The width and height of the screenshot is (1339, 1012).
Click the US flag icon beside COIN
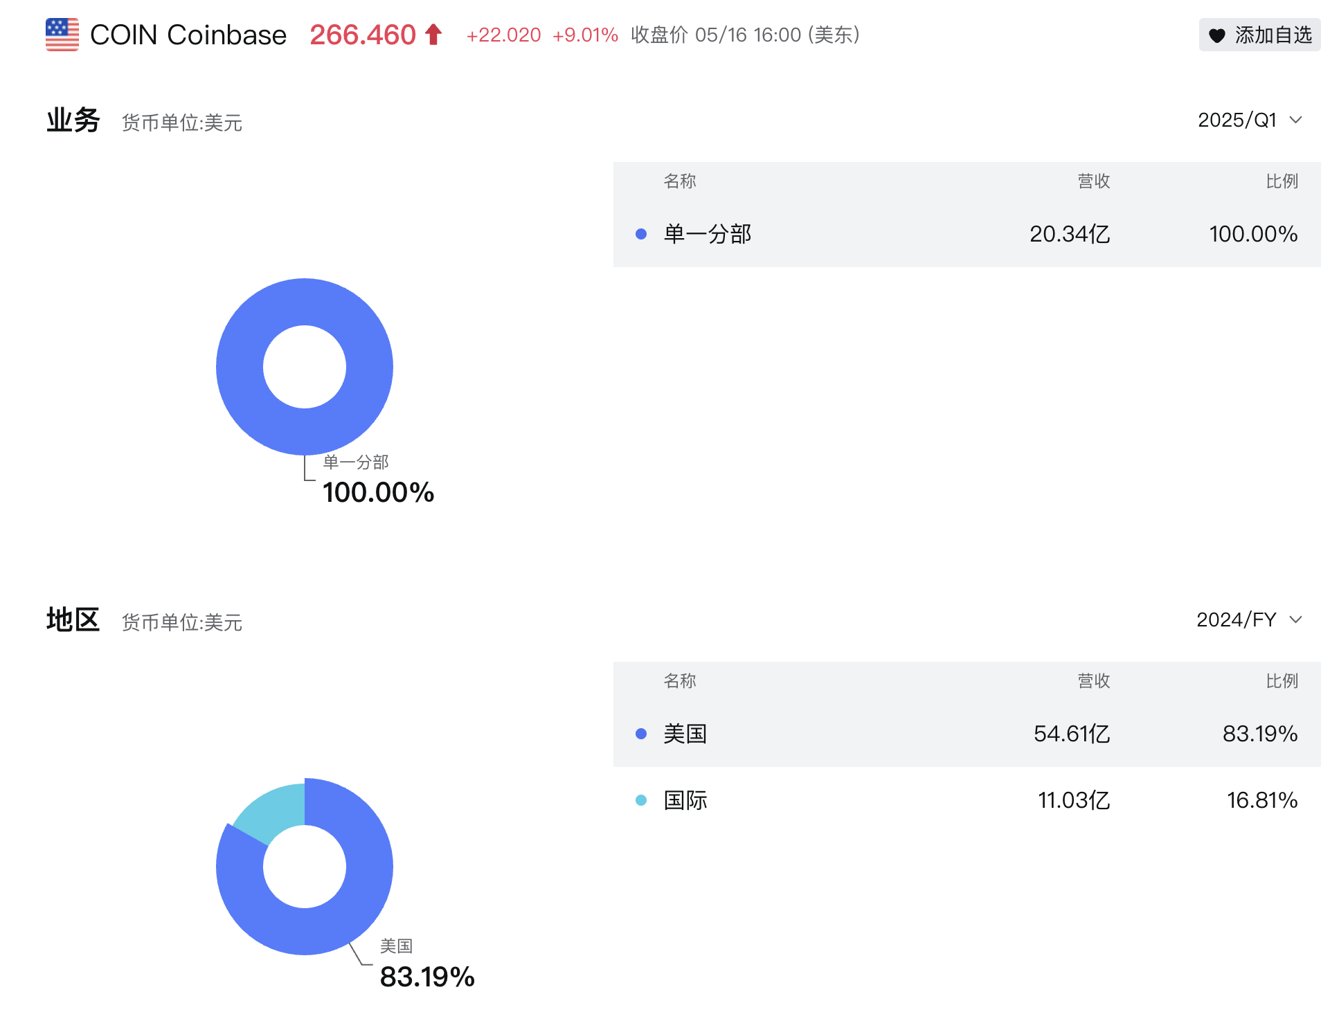pyautogui.click(x=61, y=34)
